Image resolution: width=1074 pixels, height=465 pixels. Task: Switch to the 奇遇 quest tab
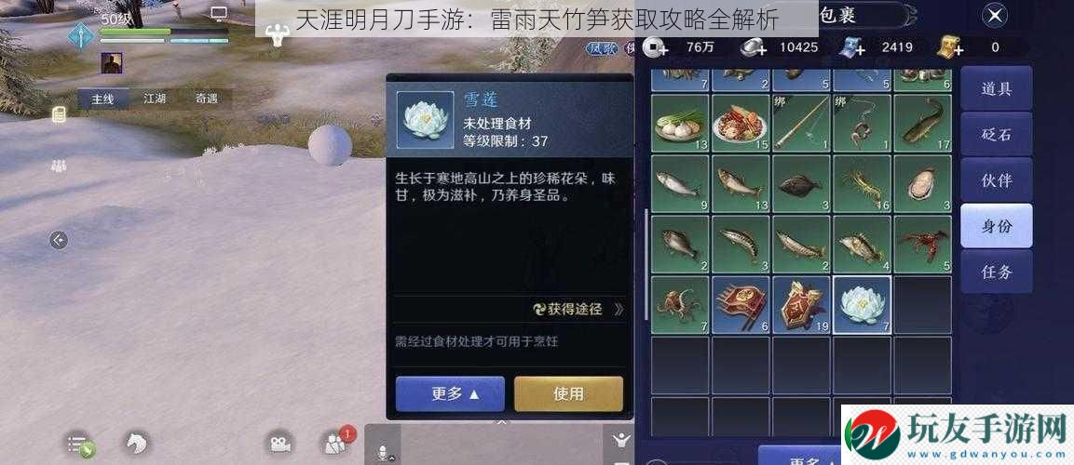click(206, 99)
